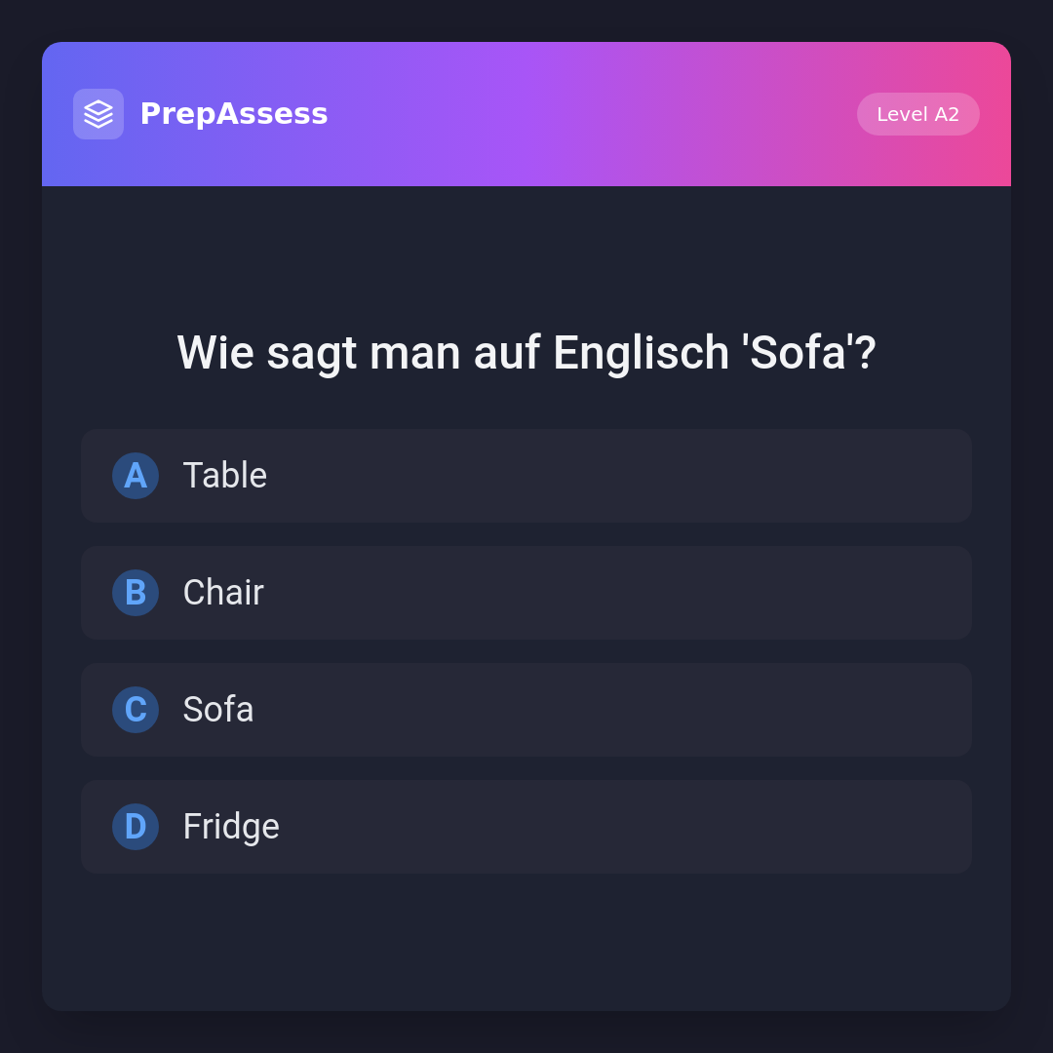Viewport: 1053px width, 1053px height.
Task: Click the circular letter B badge
Action: [x=136, y=593]
